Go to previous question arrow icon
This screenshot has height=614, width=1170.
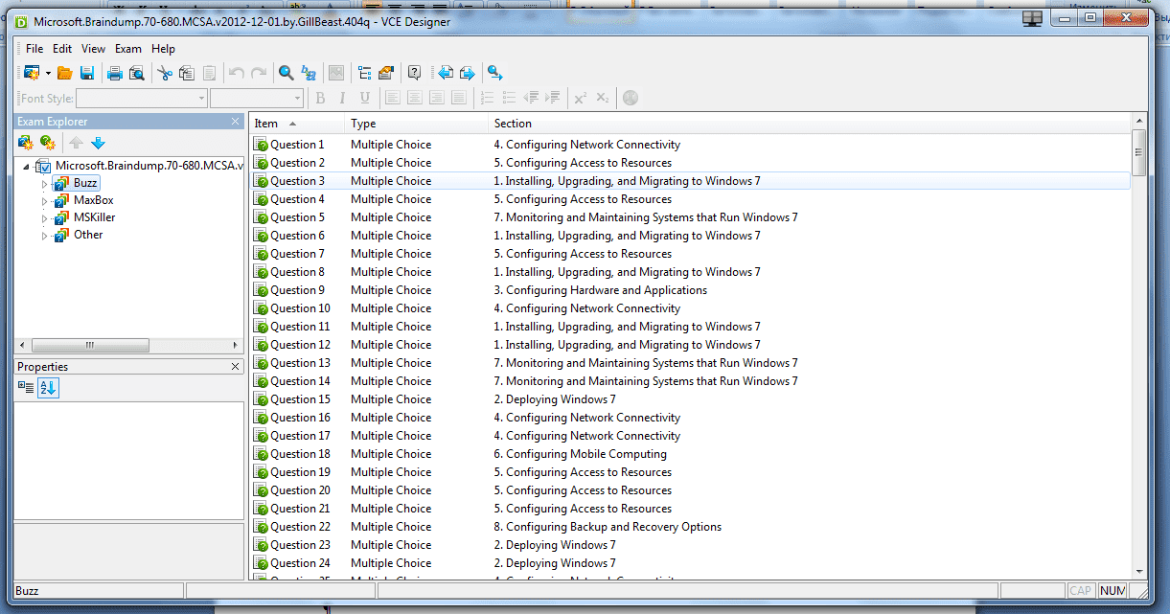(445, 73)
